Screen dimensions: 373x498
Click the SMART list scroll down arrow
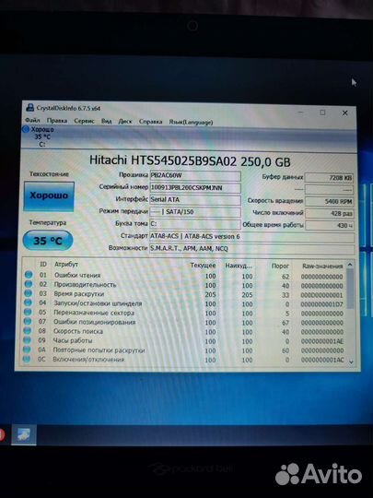point(351,362)
